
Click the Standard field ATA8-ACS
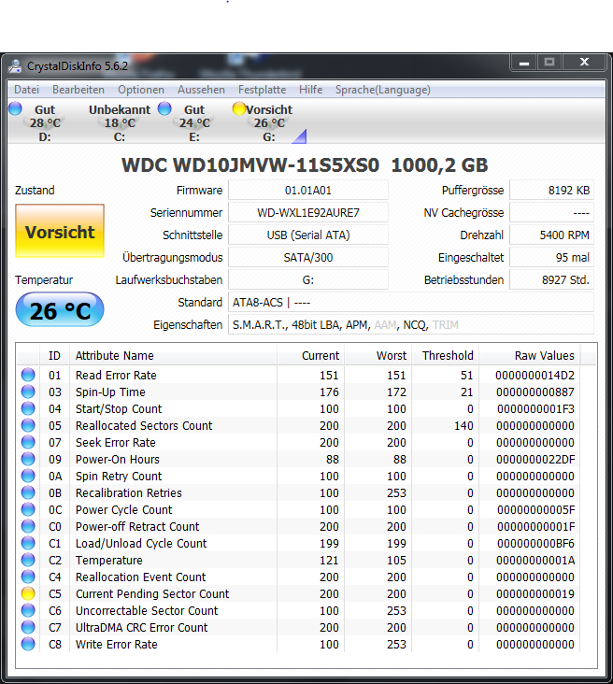coord(411,303)
